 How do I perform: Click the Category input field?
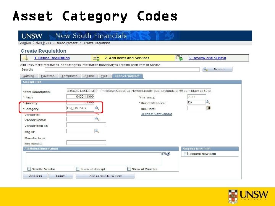(x=80, y=108)
